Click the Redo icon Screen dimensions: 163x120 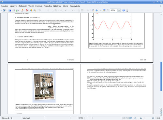point(72,10)
